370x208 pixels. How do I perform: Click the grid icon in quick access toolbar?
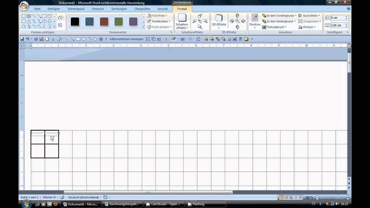(101, 39)
